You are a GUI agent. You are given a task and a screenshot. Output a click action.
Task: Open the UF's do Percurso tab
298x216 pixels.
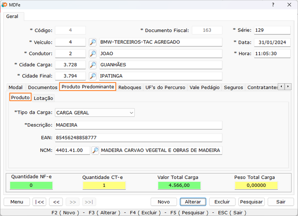pyautogui.click(x=165, y=87)
